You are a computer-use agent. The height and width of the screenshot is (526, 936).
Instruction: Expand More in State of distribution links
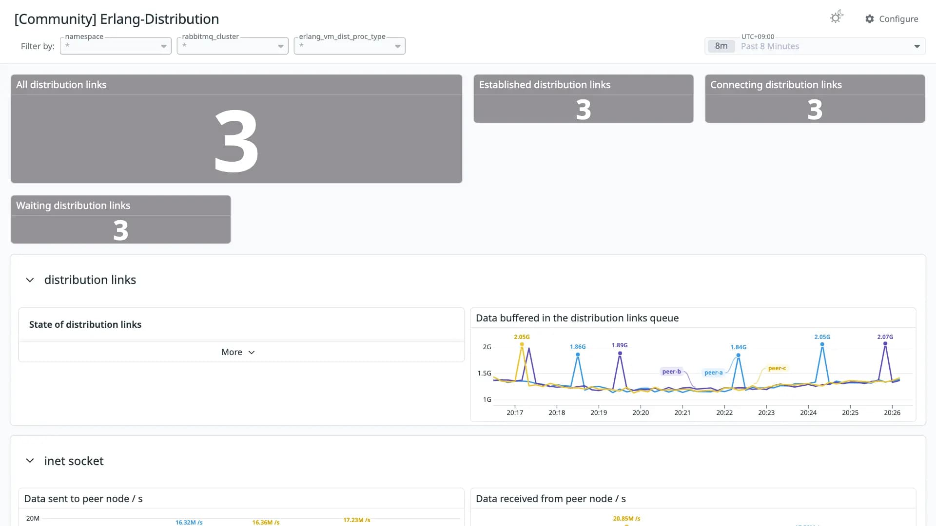coord(238,352)
